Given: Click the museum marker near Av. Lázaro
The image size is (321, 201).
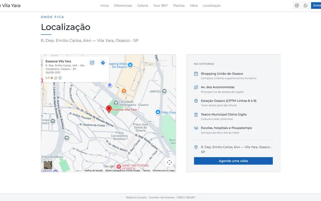Looking at the screenshot, I should [x=53, y=121].
